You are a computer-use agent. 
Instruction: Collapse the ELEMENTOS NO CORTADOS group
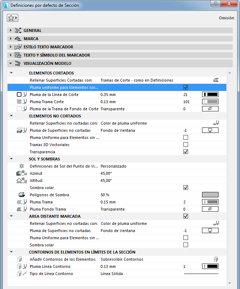tap(11, 116)
